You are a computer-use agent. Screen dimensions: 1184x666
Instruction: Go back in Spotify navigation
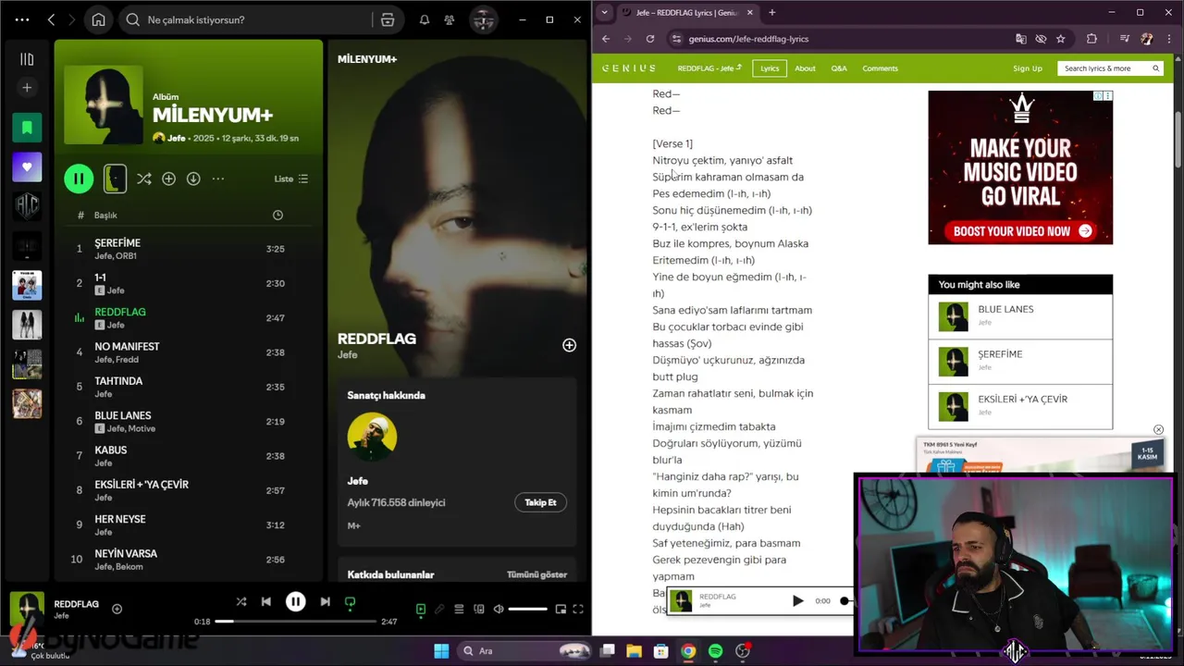(x=51, y=19)
